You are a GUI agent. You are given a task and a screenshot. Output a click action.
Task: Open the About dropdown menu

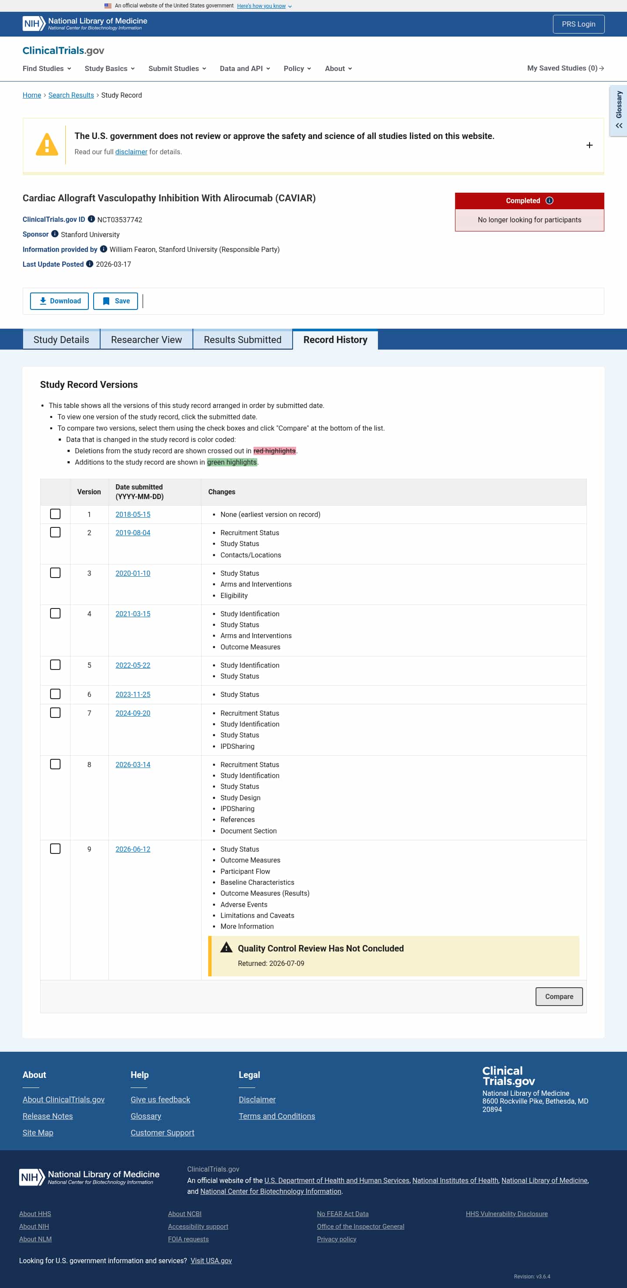[x=338, y=68]
